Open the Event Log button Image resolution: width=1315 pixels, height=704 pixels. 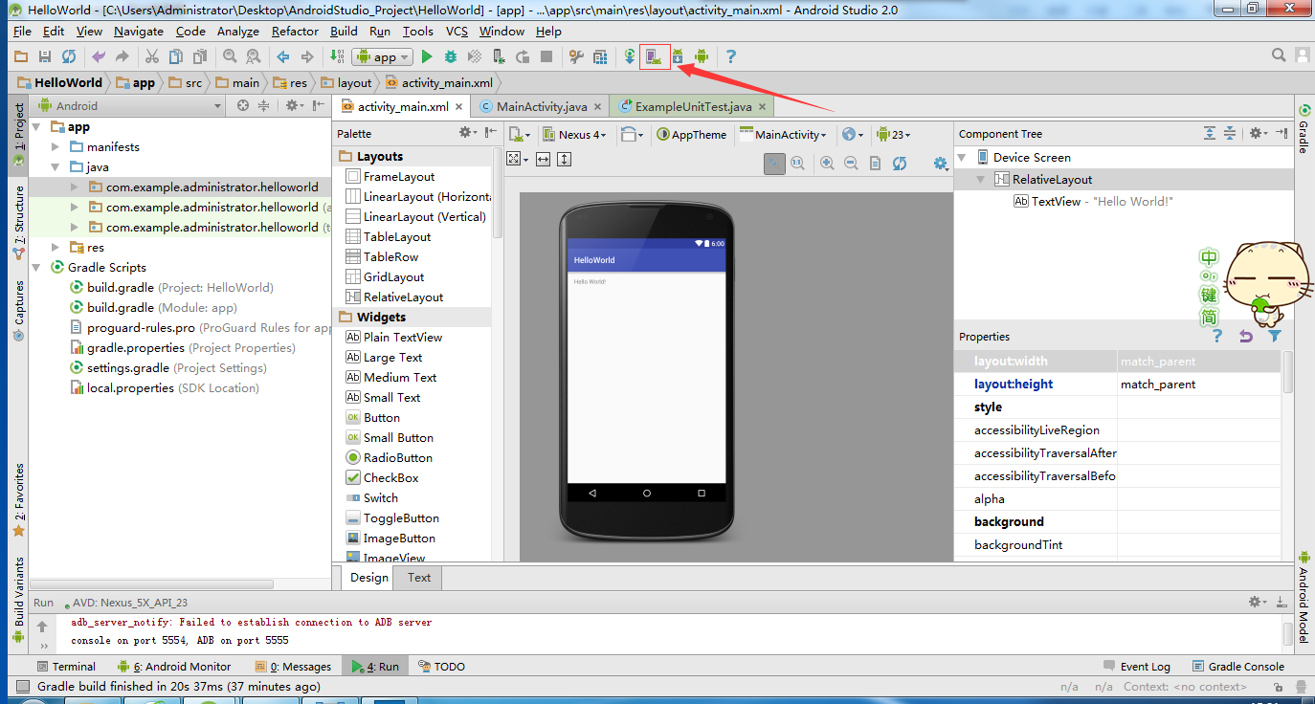pos(1136,666)
